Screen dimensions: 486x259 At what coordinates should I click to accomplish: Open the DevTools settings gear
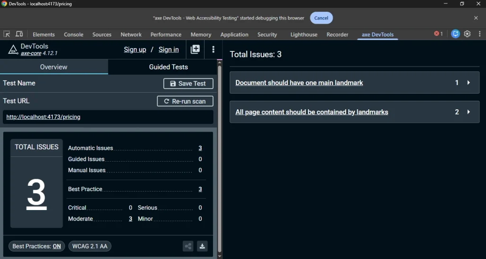pyautogui.click(x=467, y=34)
